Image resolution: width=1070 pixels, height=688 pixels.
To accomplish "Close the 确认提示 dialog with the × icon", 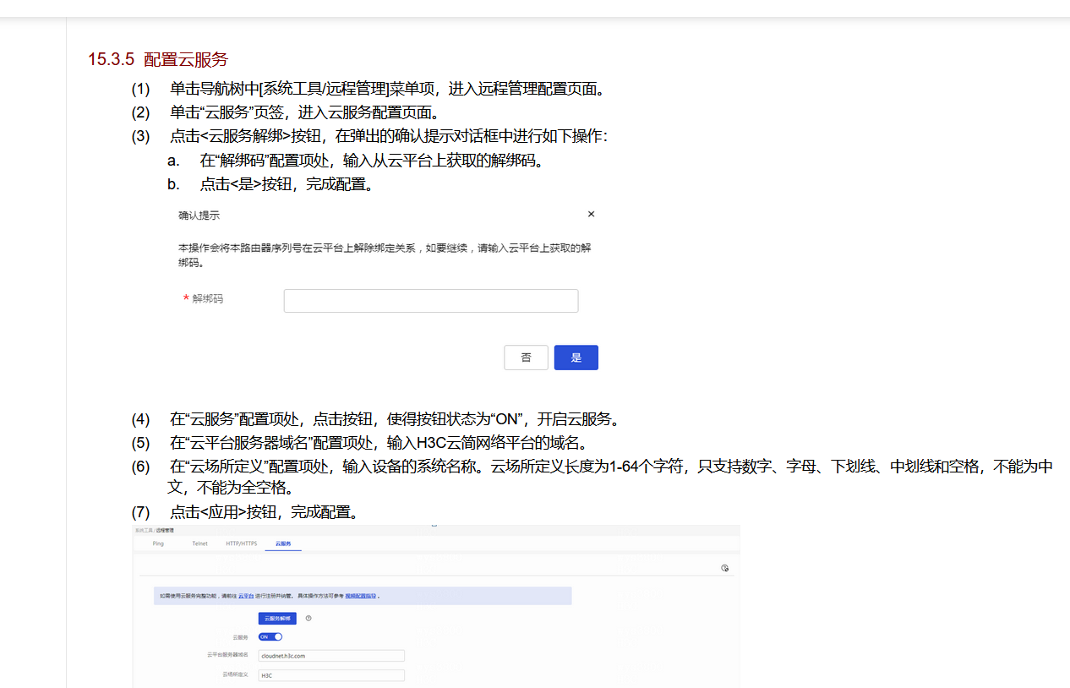I will click(591, 214).
